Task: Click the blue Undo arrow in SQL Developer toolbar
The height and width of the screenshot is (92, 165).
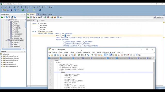Action: 15,10
